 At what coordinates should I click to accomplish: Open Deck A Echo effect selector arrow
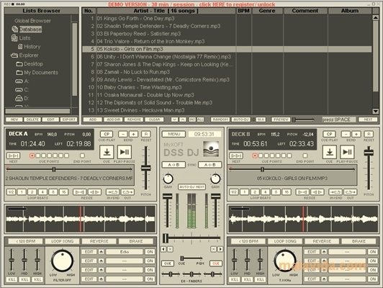[x=101, y=252]
